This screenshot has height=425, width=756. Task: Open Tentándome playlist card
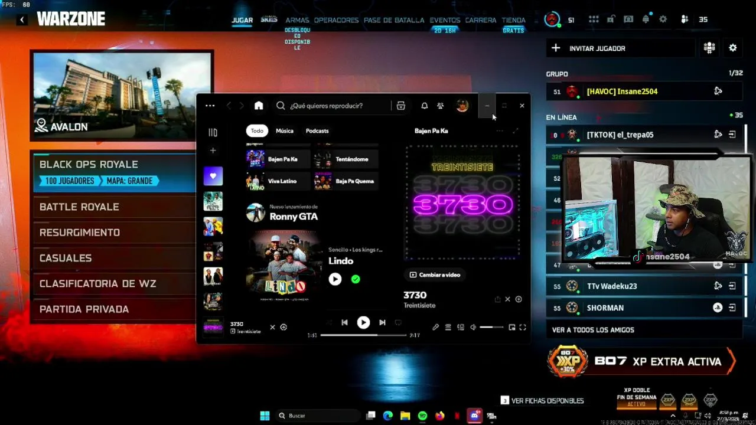tap(346, 159)
